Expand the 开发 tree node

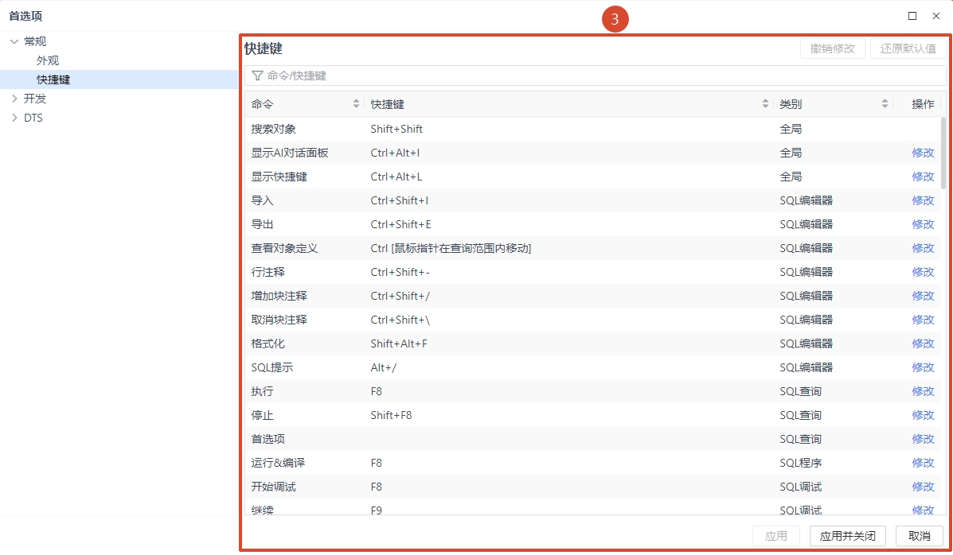click(x=14, y=99)
